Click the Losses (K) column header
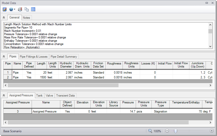This screenshot has height=136, width=217. coord(148,65)
